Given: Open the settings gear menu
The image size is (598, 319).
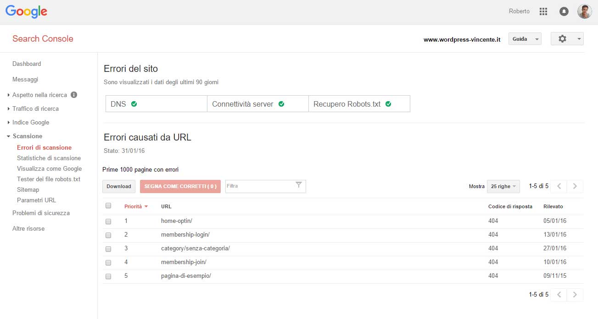Looking at the screenshot, I should pos(567,39).
